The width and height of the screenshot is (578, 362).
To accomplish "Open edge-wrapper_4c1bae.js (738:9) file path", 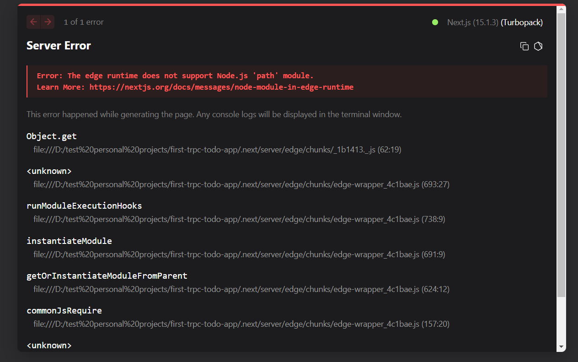I will [x=239, y=219].
